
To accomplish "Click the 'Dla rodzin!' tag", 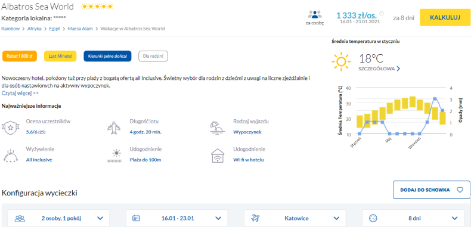I will [x=153, y=56].
